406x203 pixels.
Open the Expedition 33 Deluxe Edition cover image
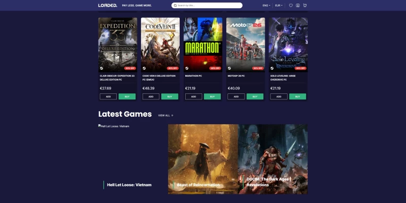(118, 45)
